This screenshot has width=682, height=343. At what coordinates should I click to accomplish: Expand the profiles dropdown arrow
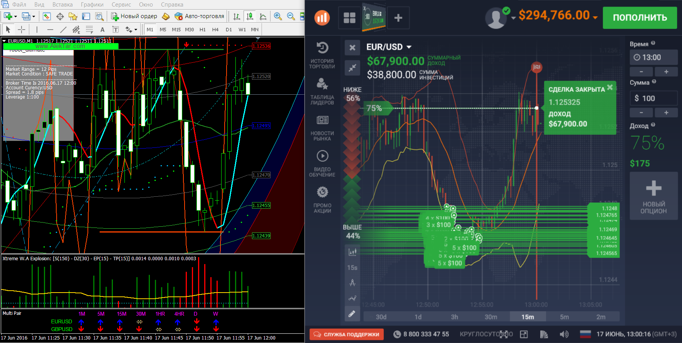pos(34,17)
